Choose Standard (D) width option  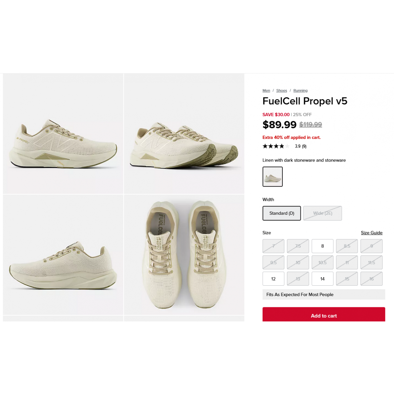(282, 213)
